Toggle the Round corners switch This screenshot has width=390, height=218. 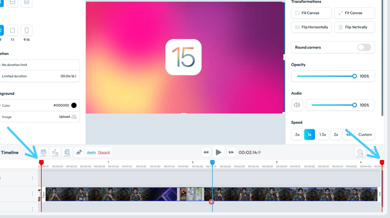364,47
